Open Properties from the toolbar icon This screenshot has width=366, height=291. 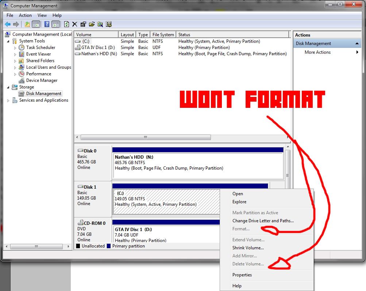click(83, 24)
